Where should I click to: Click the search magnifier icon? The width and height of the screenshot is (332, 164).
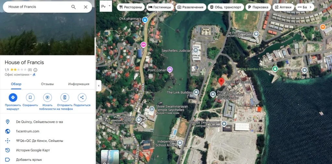[74, 7]
